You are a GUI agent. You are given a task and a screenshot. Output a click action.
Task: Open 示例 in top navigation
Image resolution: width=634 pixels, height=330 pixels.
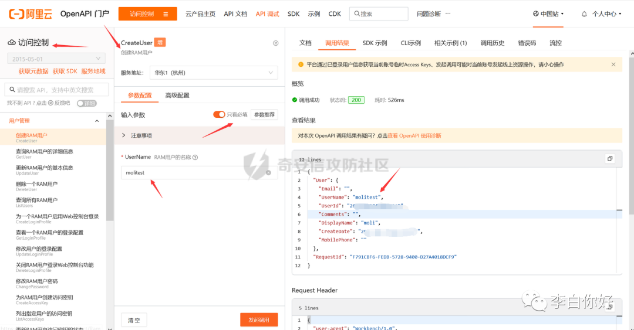point(313,13)
